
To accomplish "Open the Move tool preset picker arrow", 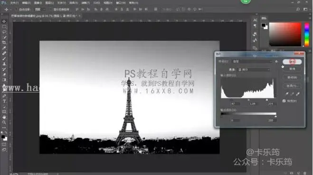I will tap(10, 9).
